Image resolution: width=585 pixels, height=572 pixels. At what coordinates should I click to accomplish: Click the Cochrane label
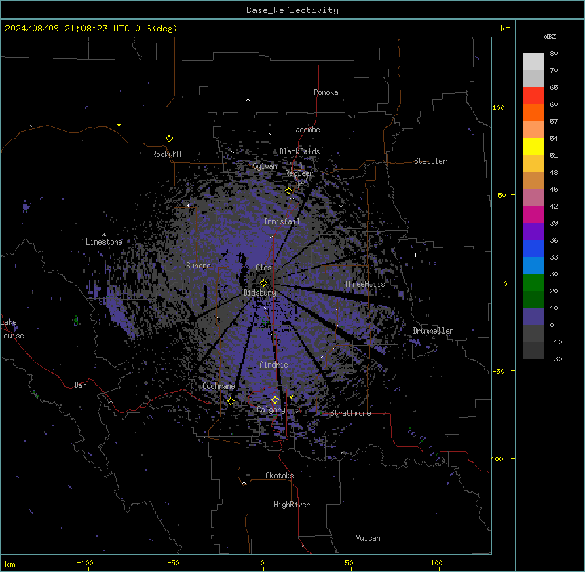(x=219, y=386)
